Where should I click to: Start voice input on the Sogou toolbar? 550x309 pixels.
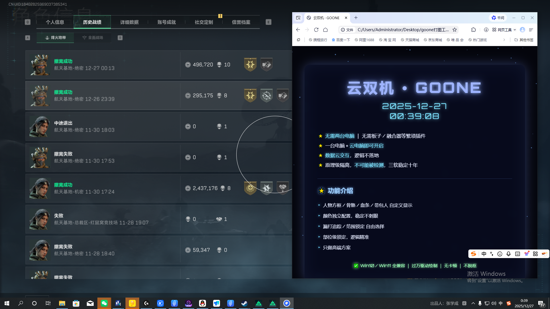tap(508, 254)
